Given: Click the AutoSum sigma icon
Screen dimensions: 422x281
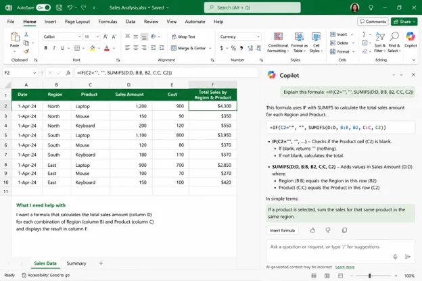Looking at the screenshot, I should (x=364, y=34).
